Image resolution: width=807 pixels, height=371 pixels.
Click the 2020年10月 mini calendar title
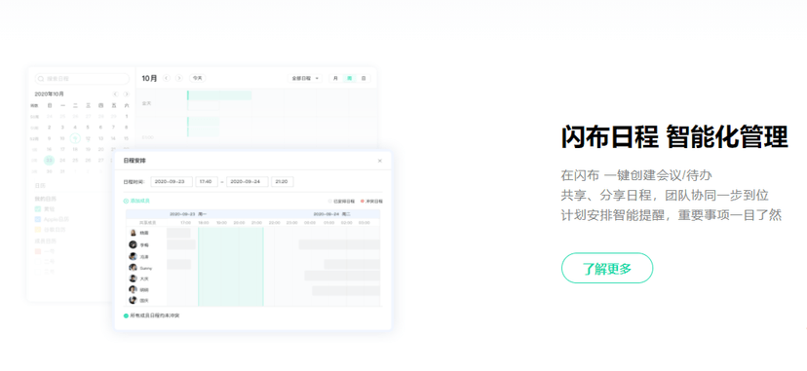click(50, 94)
